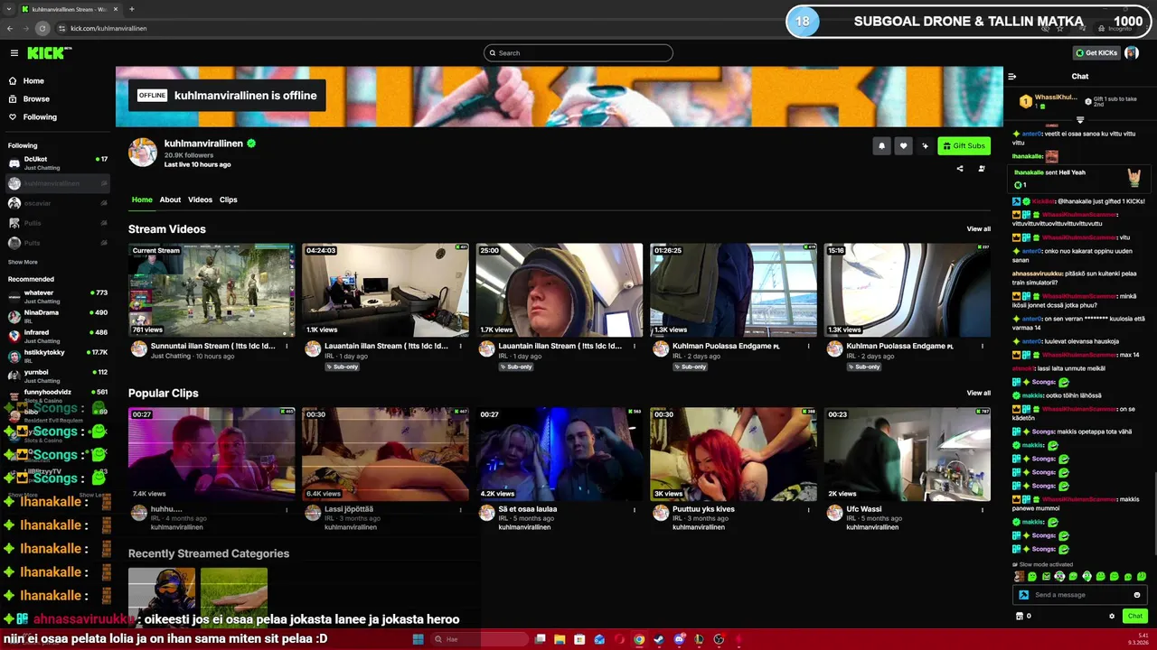Open DcUkot channel in Following list
The height and width of the screenshot is (650, 1157).
58,162
